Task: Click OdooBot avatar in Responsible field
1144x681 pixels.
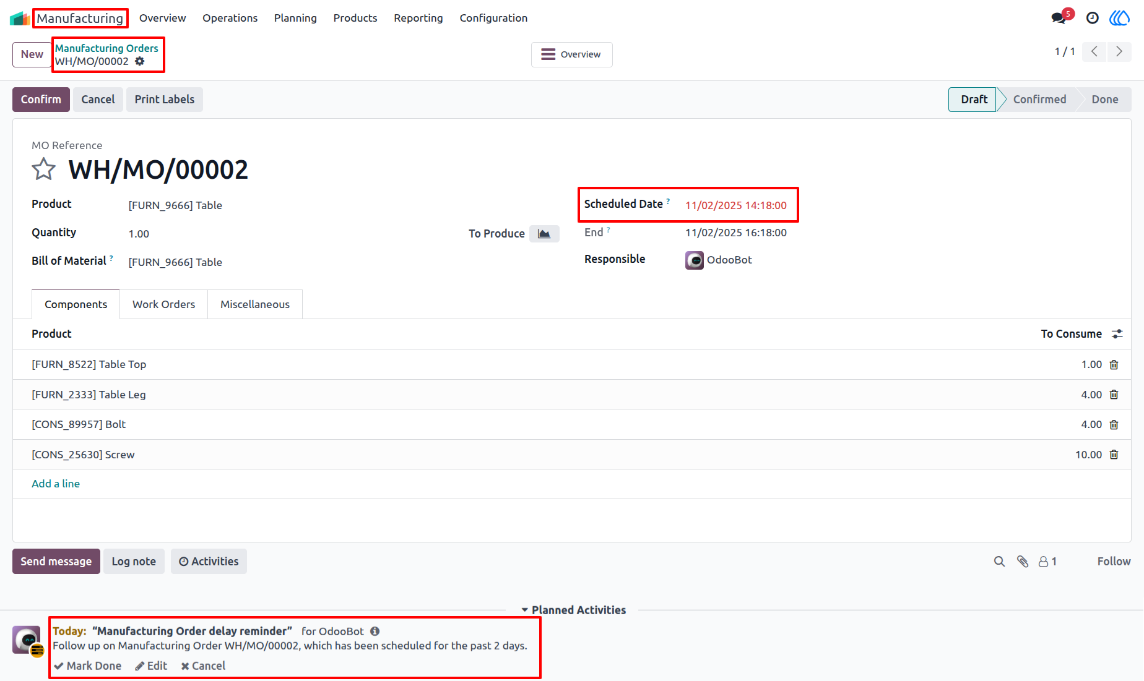Action: click(695, 260)
